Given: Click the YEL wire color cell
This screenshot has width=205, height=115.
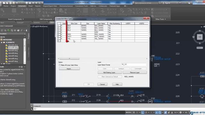Looking at the screenshot, I should (x=74, y=39).
